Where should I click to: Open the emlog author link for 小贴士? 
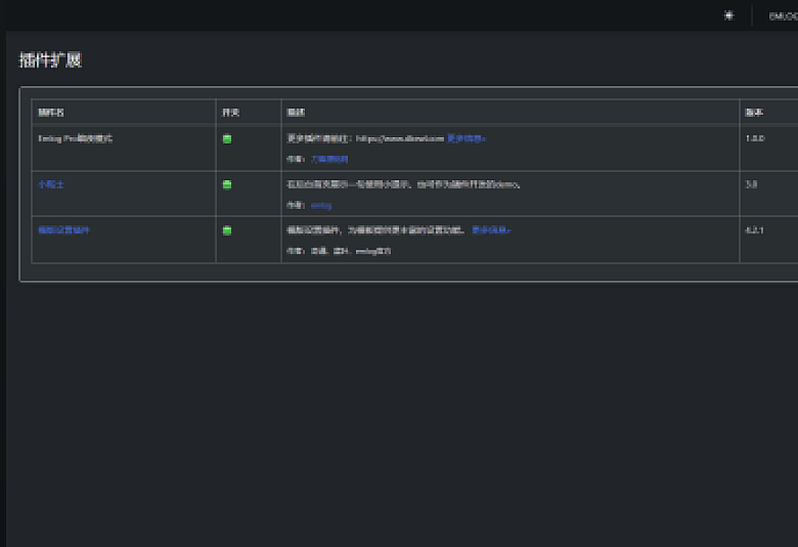click(321, 205)
